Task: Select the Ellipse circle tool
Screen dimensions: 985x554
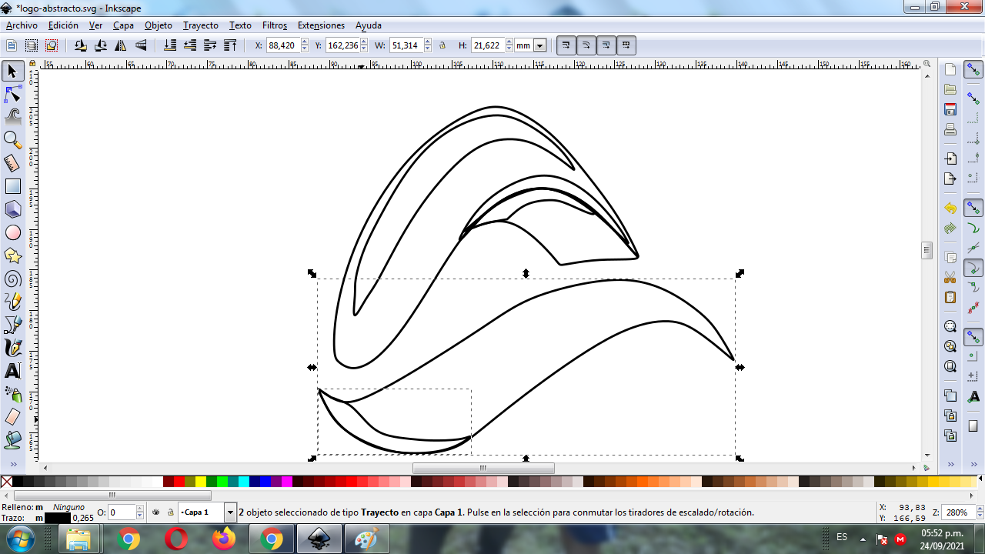Action: [x=12, y=232]
